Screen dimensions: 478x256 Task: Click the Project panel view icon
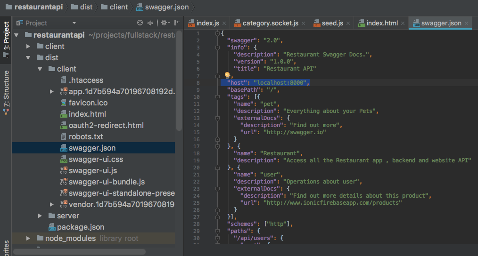tap(19, 23)
